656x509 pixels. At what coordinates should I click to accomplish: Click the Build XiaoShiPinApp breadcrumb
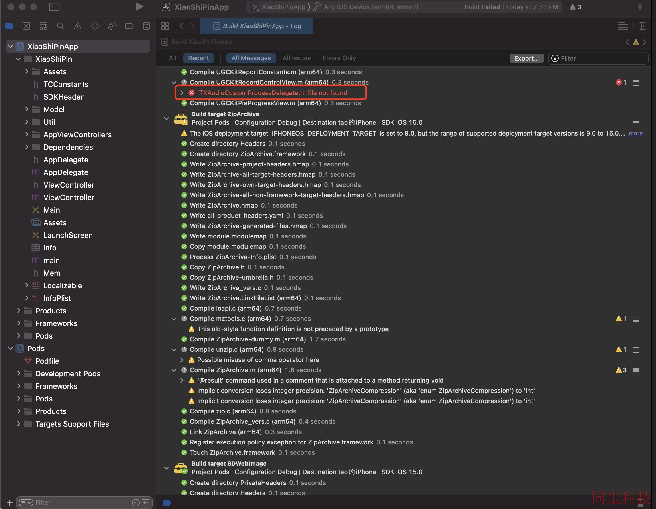202,42
